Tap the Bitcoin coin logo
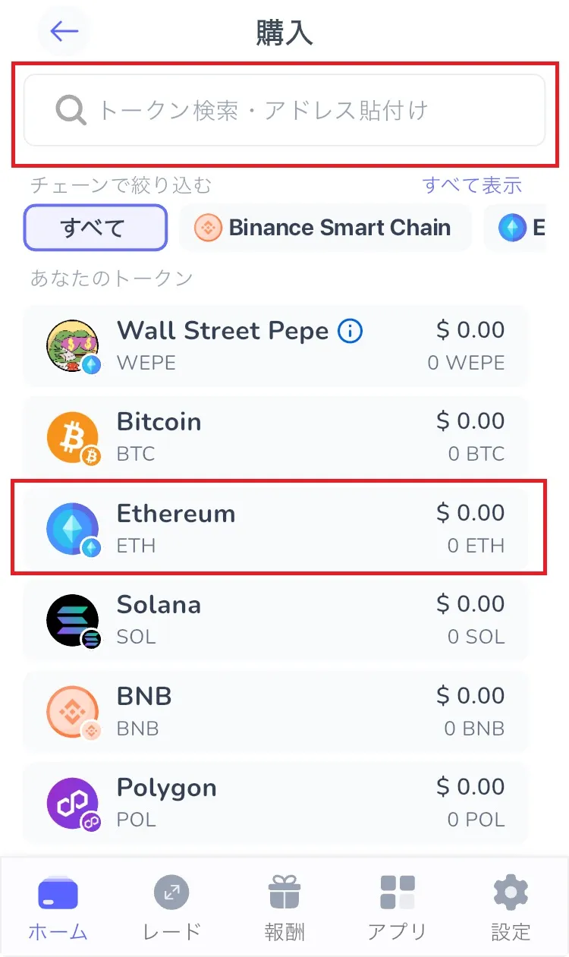Viewport: 569px width, 957px height. coord(73,438)
